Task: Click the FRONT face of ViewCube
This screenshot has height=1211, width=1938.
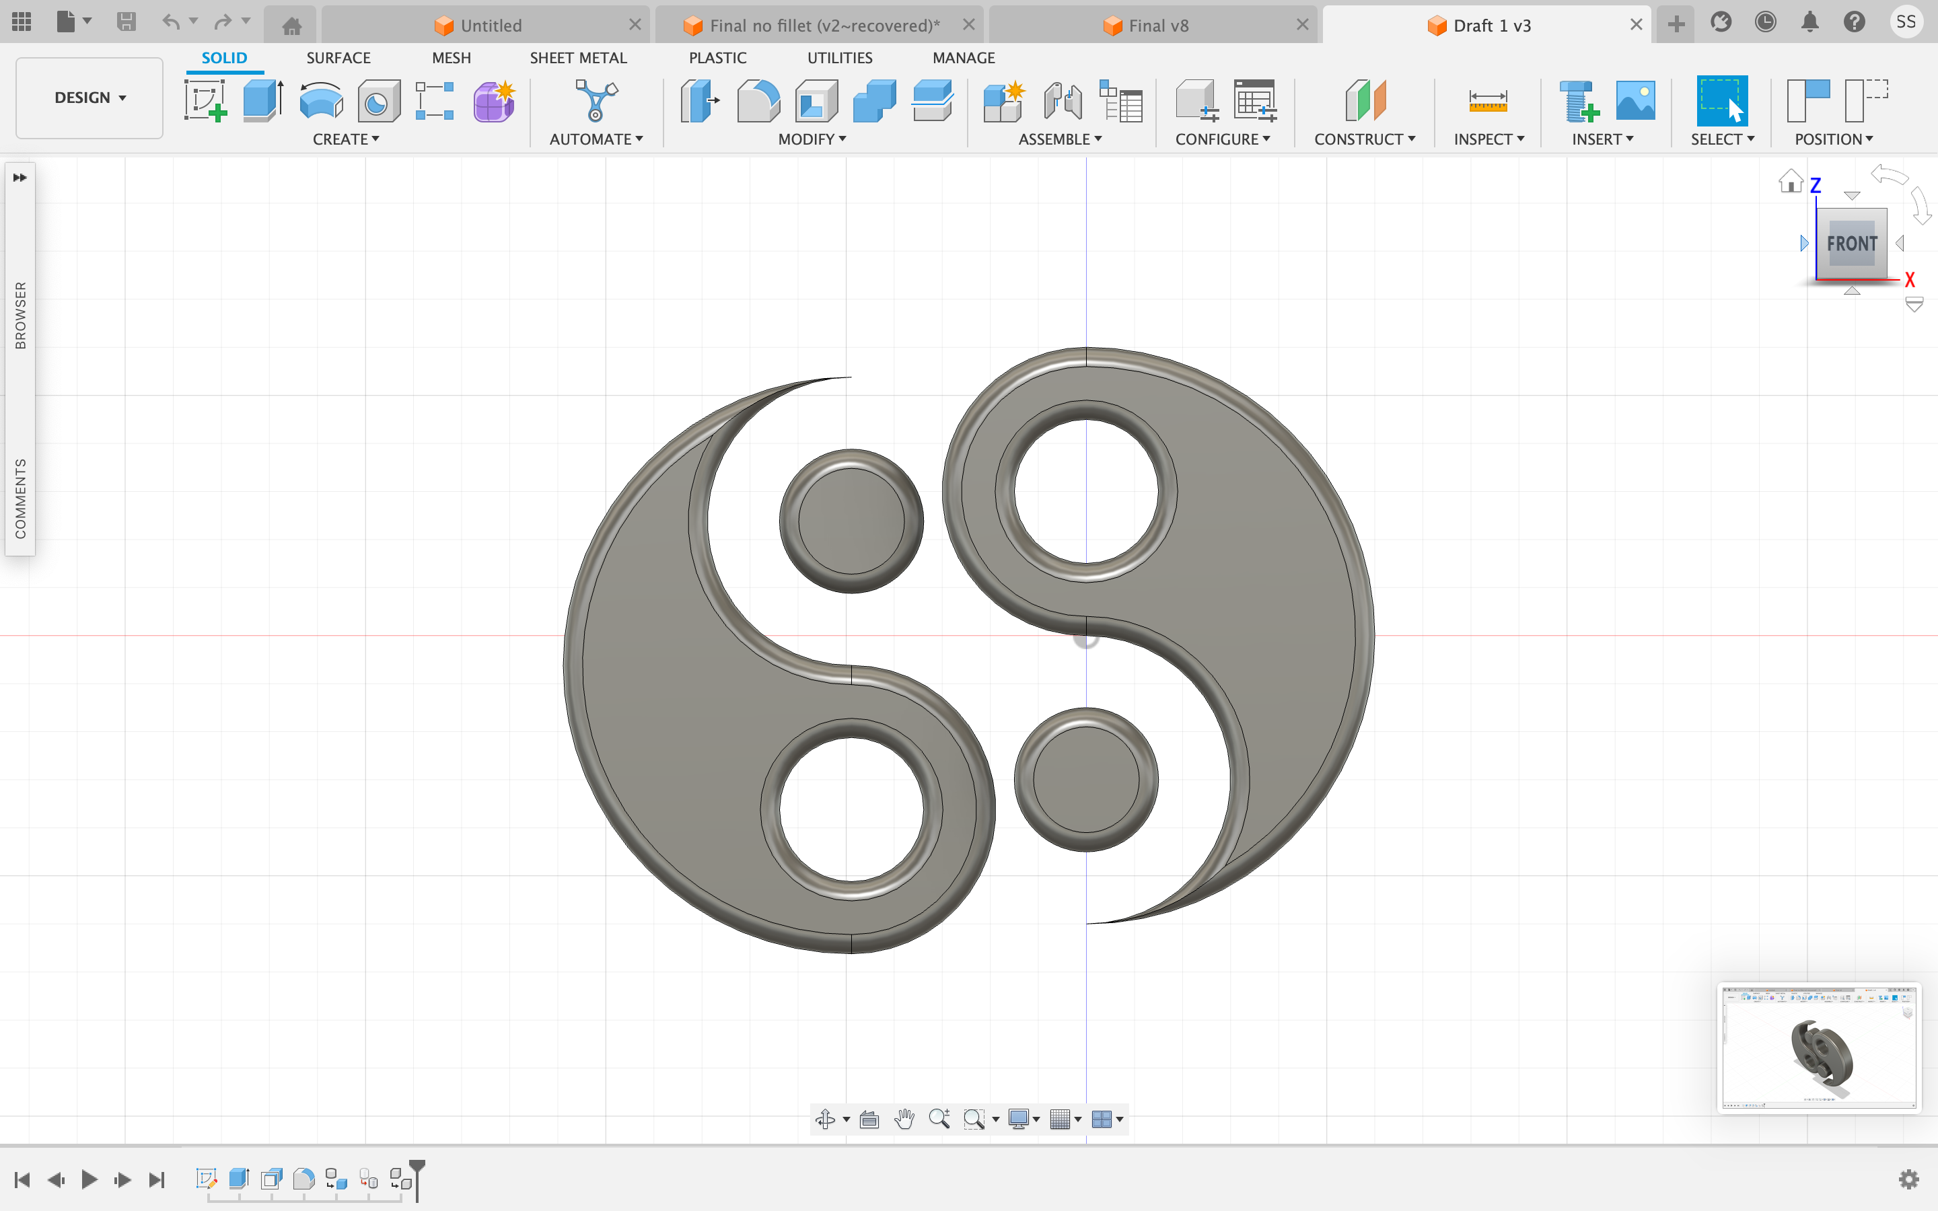Action: click(x=1851, y=244)
